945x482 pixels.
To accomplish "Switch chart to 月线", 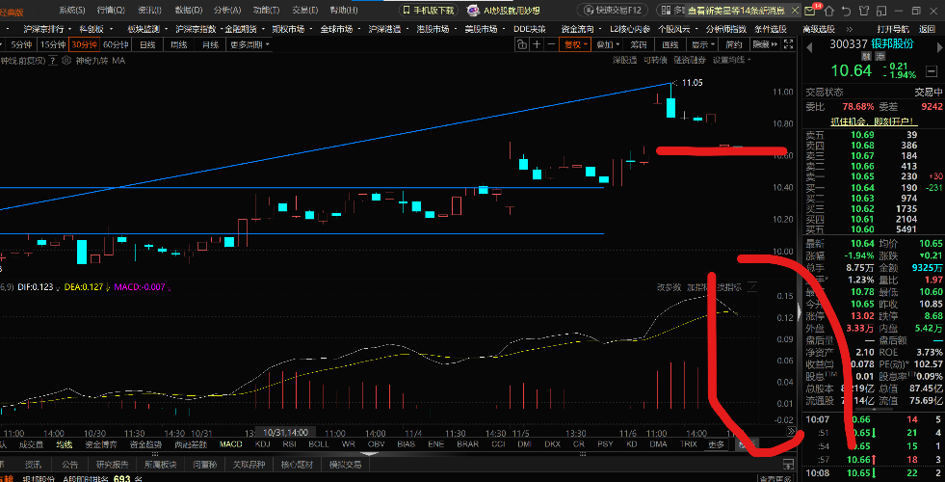I will [210, 44].
